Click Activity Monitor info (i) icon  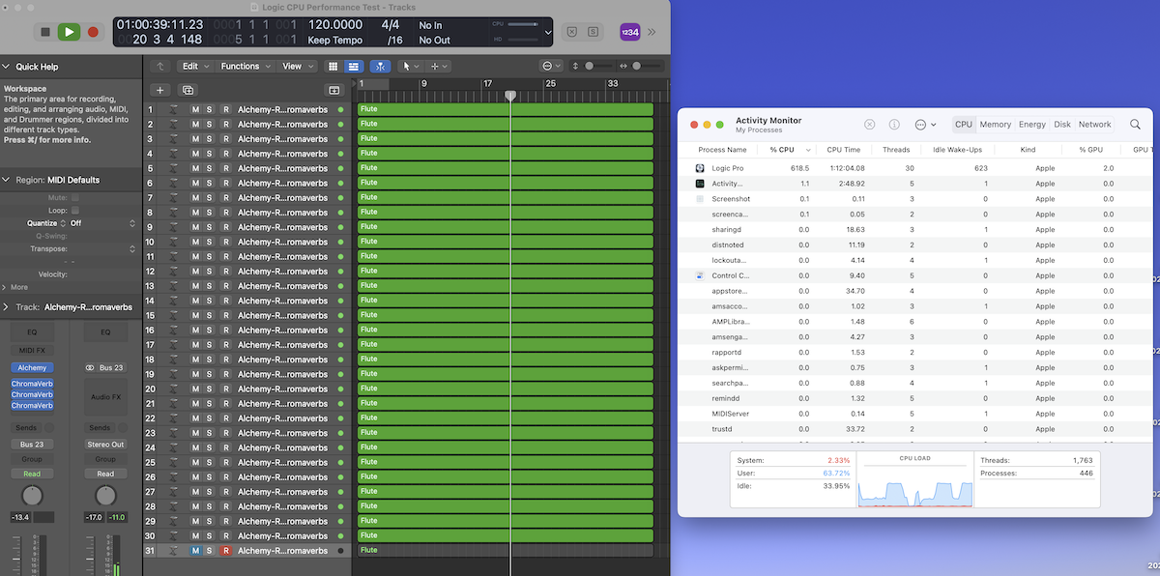(x=894, y=125)
